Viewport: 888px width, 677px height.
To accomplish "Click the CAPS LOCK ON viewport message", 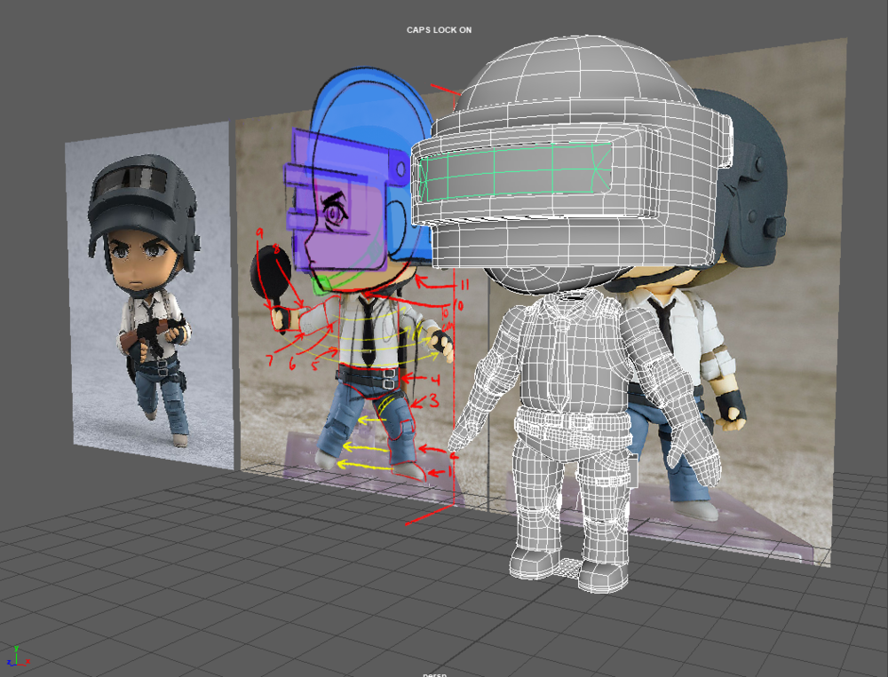I will (439, 30).
